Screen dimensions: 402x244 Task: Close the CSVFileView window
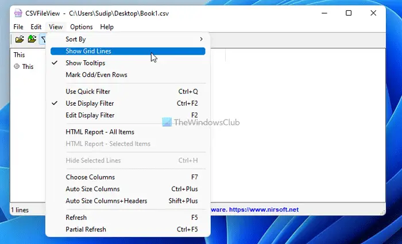click(x=373, y=13)
